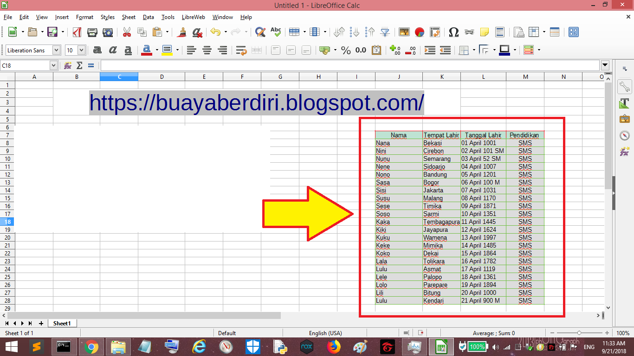Run the spelling check
634x356 pixels.
276,32
